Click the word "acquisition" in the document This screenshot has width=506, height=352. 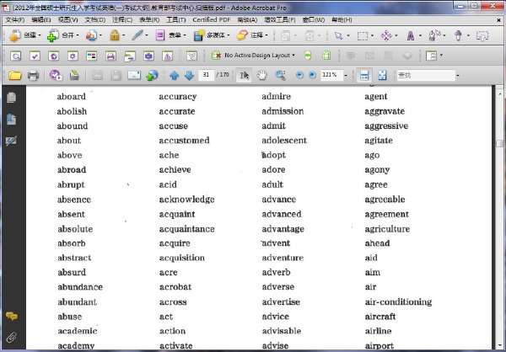182,258
